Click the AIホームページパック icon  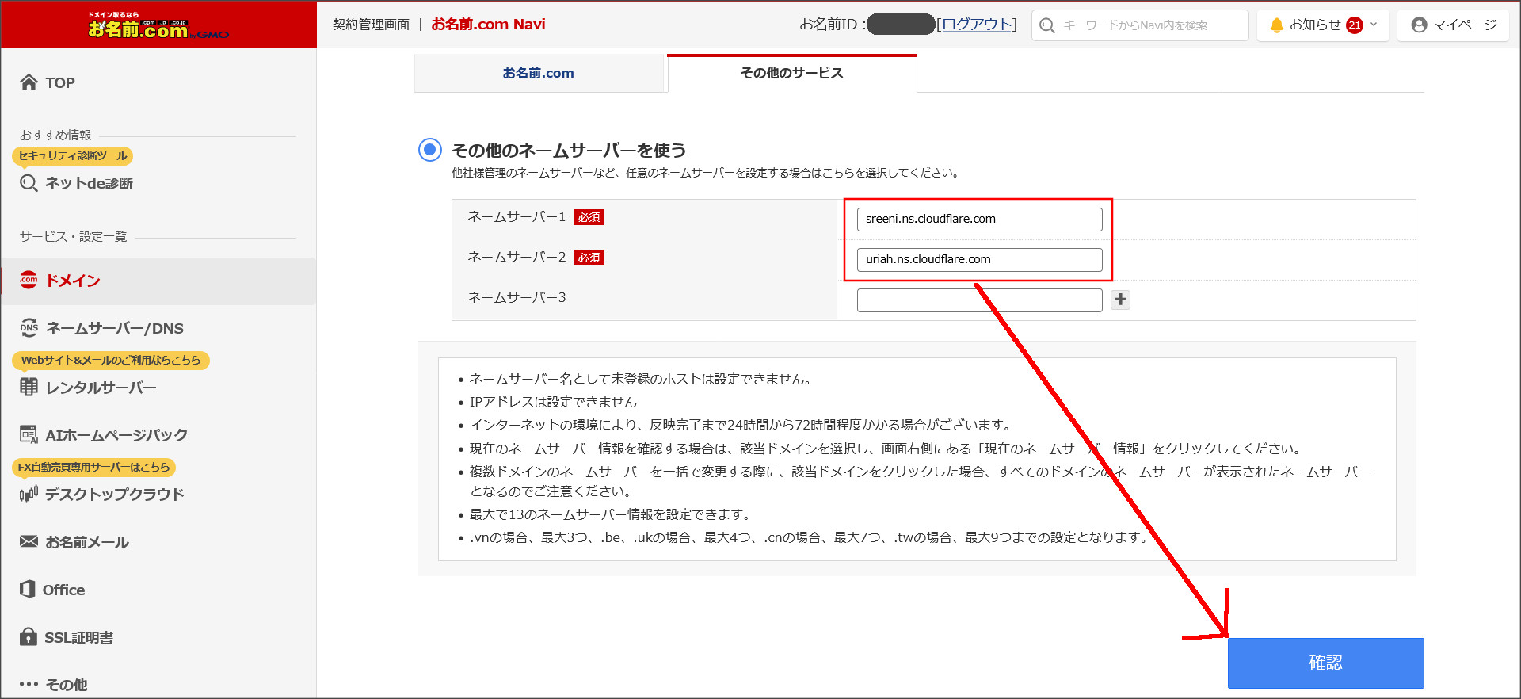[x=29, y=434]
